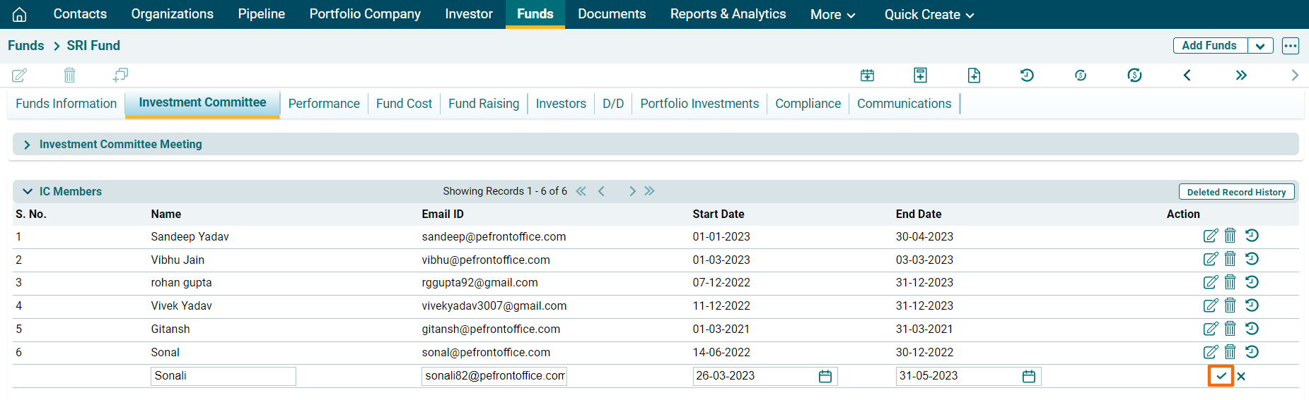1309x400 pixels.
Task: Expand the Investment Committee Meeting section
Action: click(27, 145)
